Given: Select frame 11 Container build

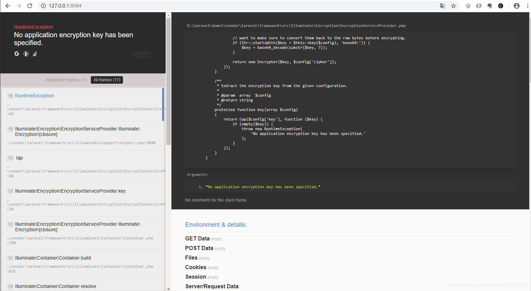Looking at the screenshot, I should (x=83, y=264).
